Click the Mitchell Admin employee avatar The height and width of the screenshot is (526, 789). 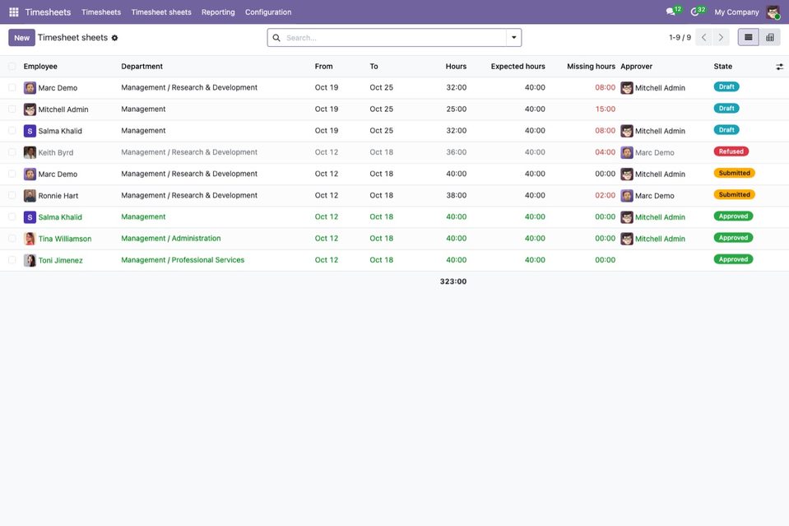[x=30, y=109]
